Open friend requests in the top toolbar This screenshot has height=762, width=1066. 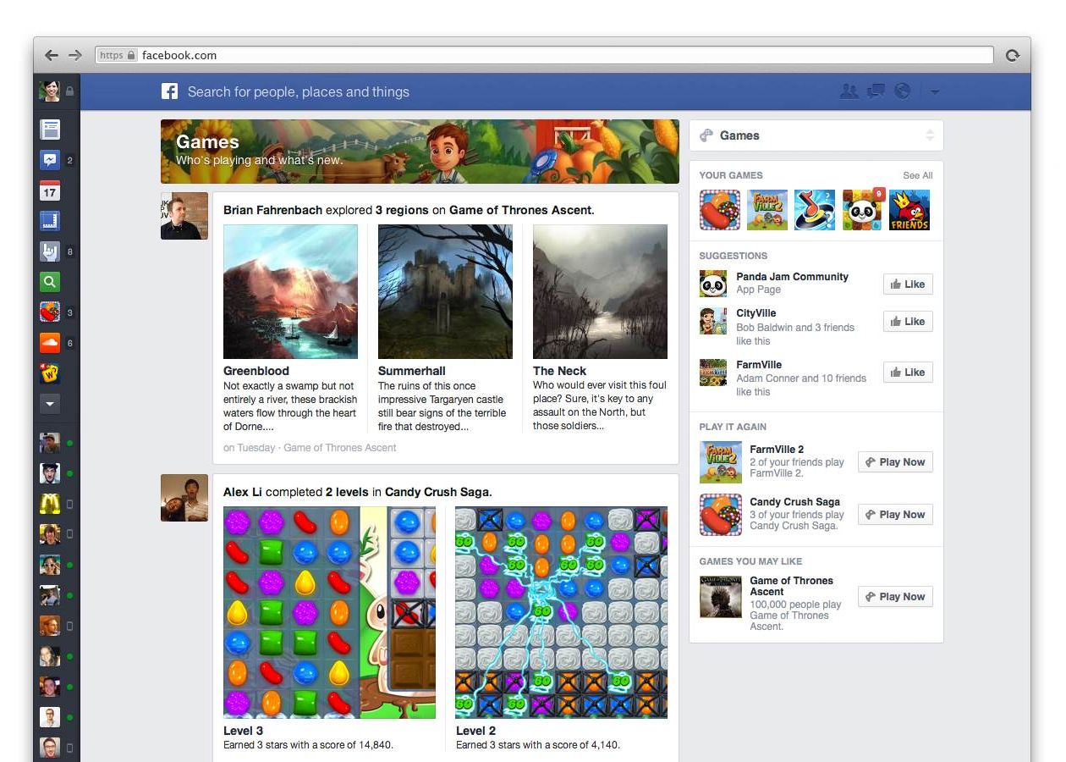[x=849, y=91]
